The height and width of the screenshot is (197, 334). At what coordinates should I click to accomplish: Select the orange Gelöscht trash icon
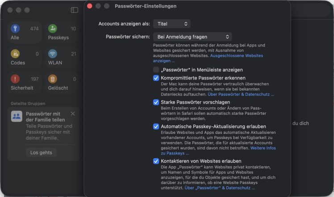(x=53, y=79)
